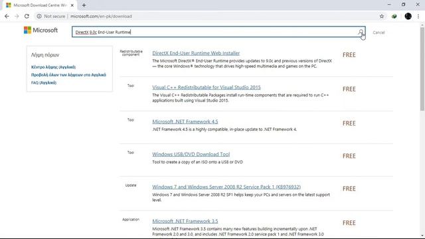Click the search magnifier icon
425x239 pixels.
pos(361,32)
